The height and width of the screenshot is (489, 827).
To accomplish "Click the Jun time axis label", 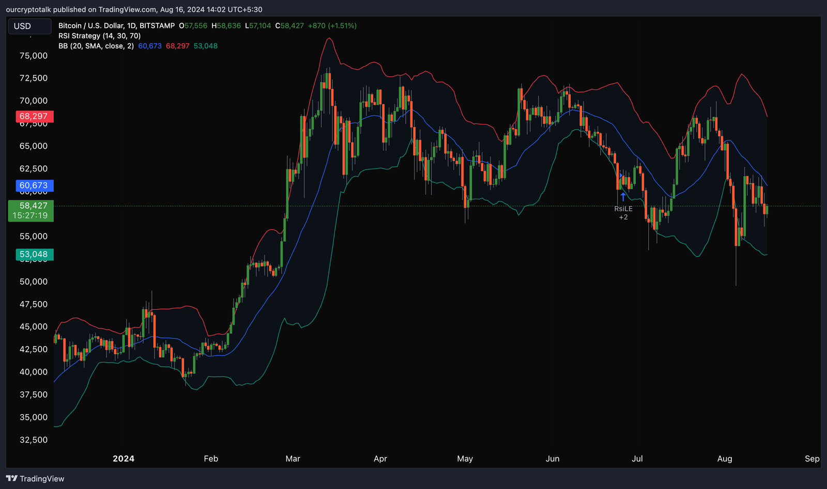I will pyautogui.click(x=553, y=459).
